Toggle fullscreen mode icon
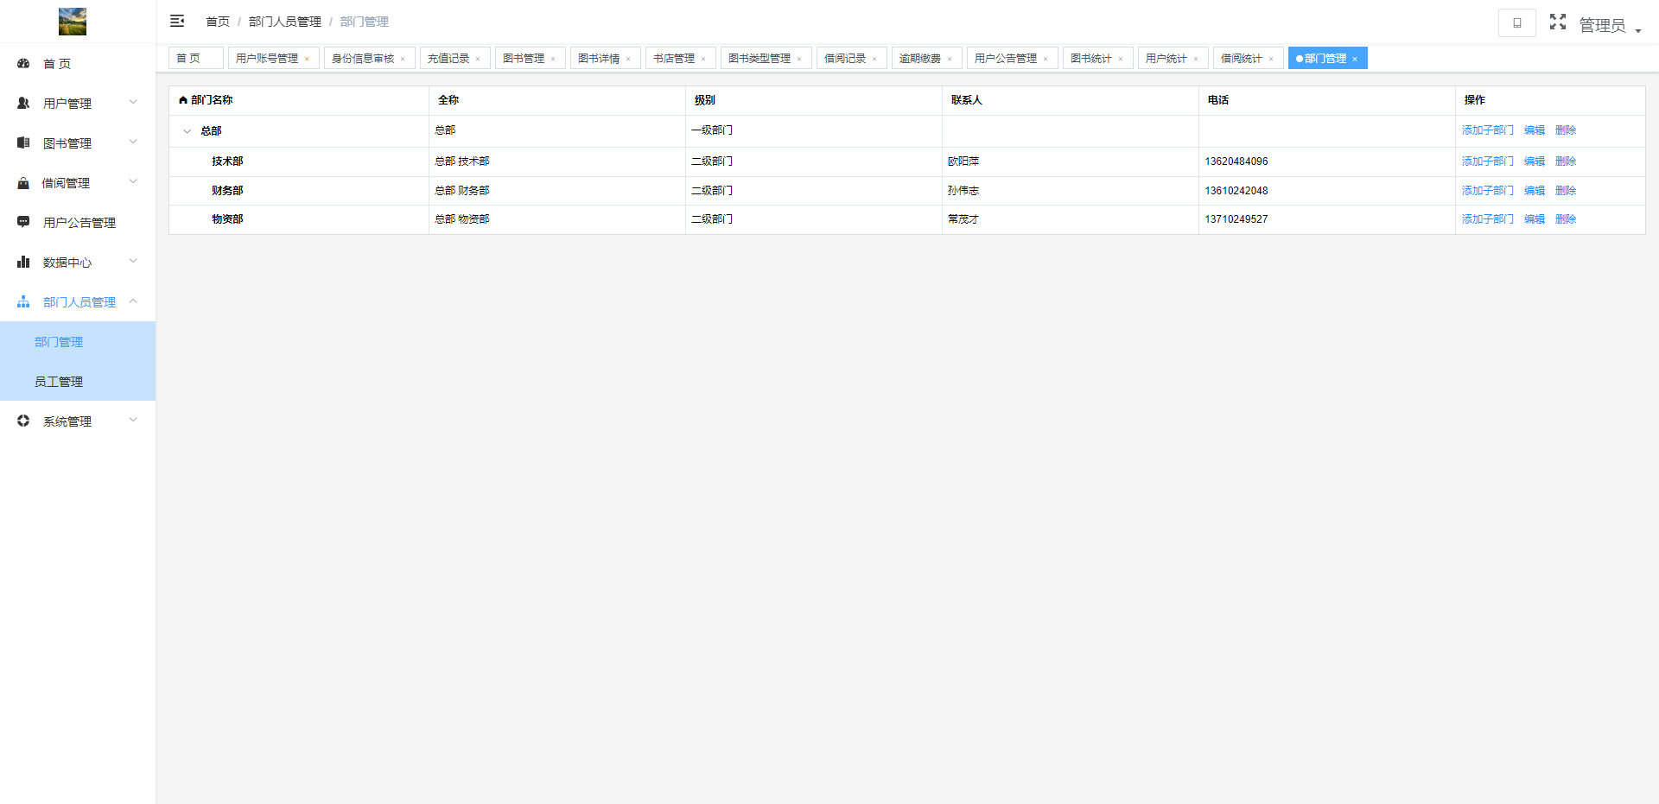The width and height of the screenshot is (1659, 804). coord(1557,22)
